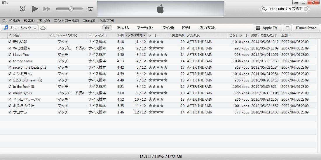Image resolution: width=321 pixels, height=160 pixels.
Task: Sort by the 時間 column header
Action: tap(117, 35)
